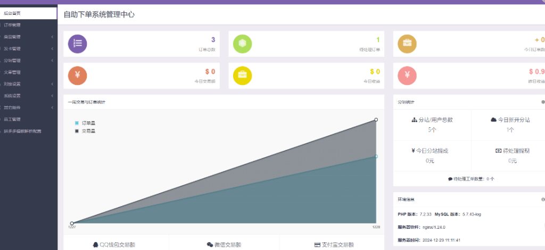
Task: Click the 订单总数 value 3
Action: [213, 40]
